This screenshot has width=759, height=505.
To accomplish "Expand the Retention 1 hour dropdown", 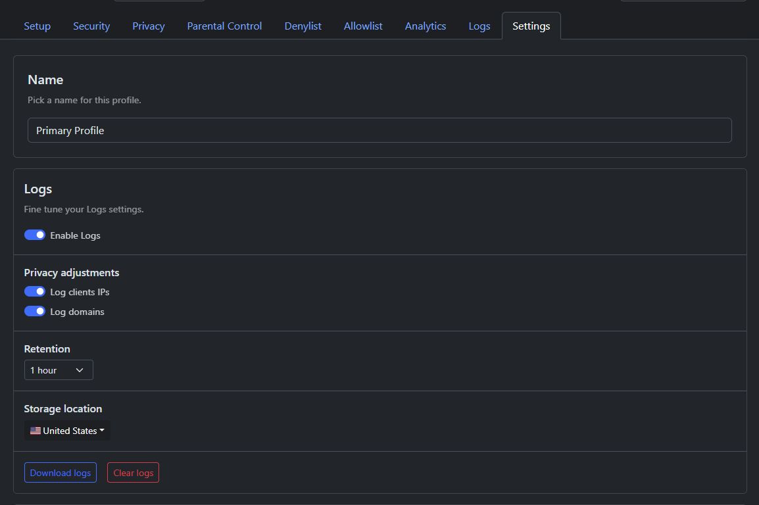I will coord(59,370).
